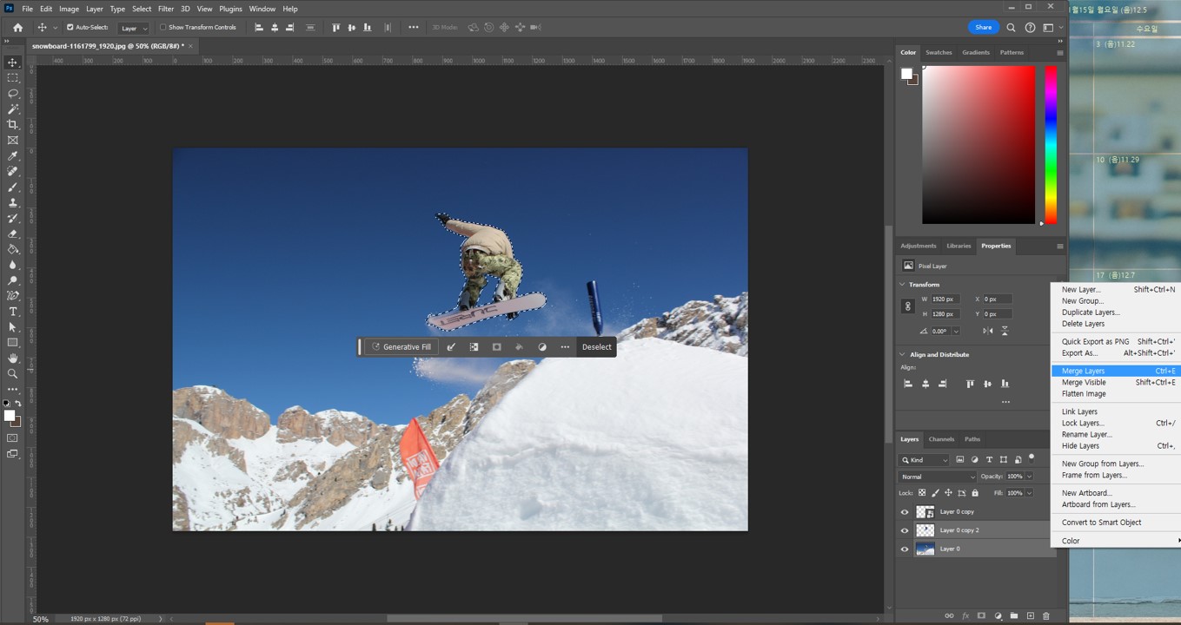Select the Horizontal Type tool
This screenshot has width=1181, height=625.
(13, 312)
